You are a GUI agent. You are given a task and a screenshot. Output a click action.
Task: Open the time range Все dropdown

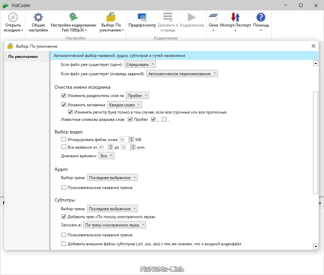[x=106, y=156]
